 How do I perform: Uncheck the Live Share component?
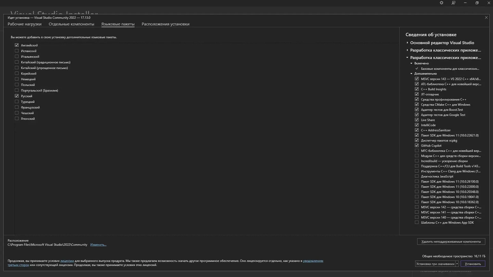pos(417,120)
